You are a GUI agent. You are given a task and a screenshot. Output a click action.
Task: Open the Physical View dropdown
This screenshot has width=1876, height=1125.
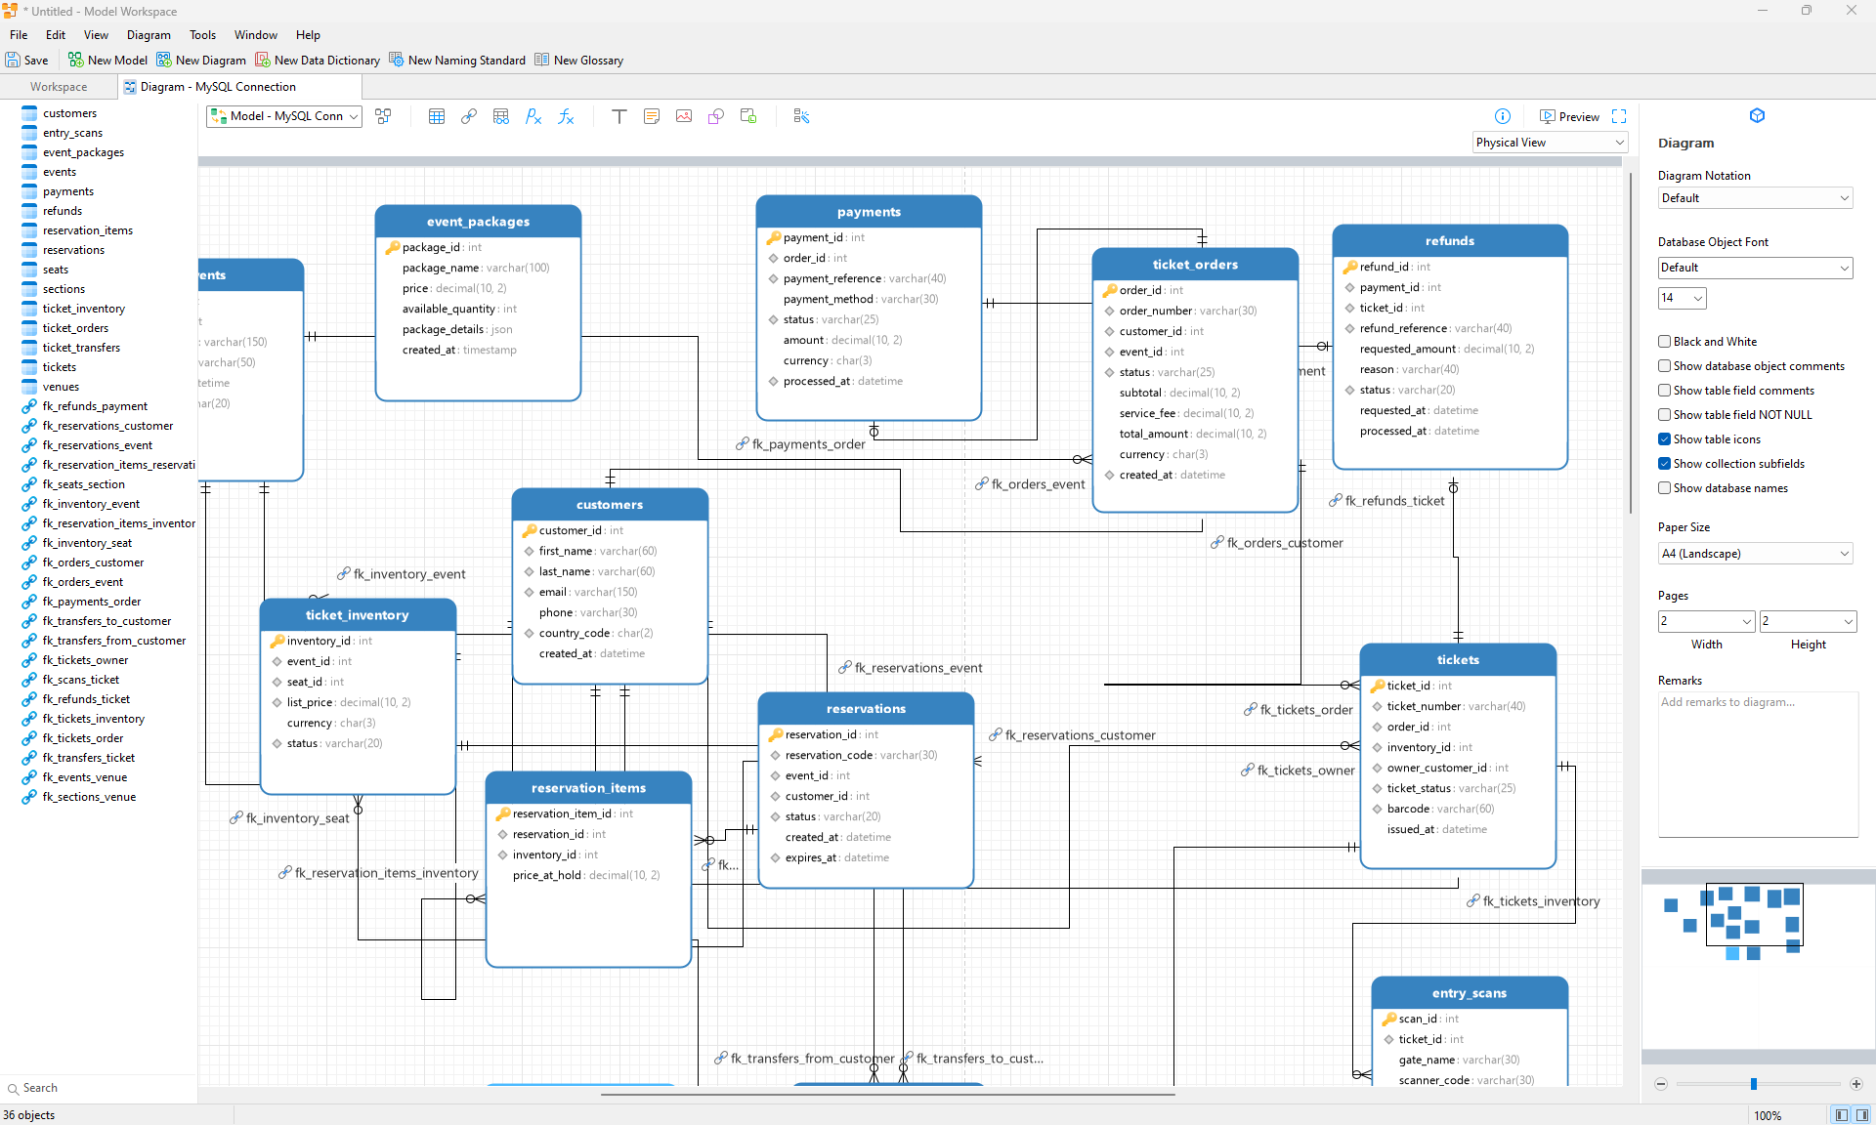(1551, 143)
